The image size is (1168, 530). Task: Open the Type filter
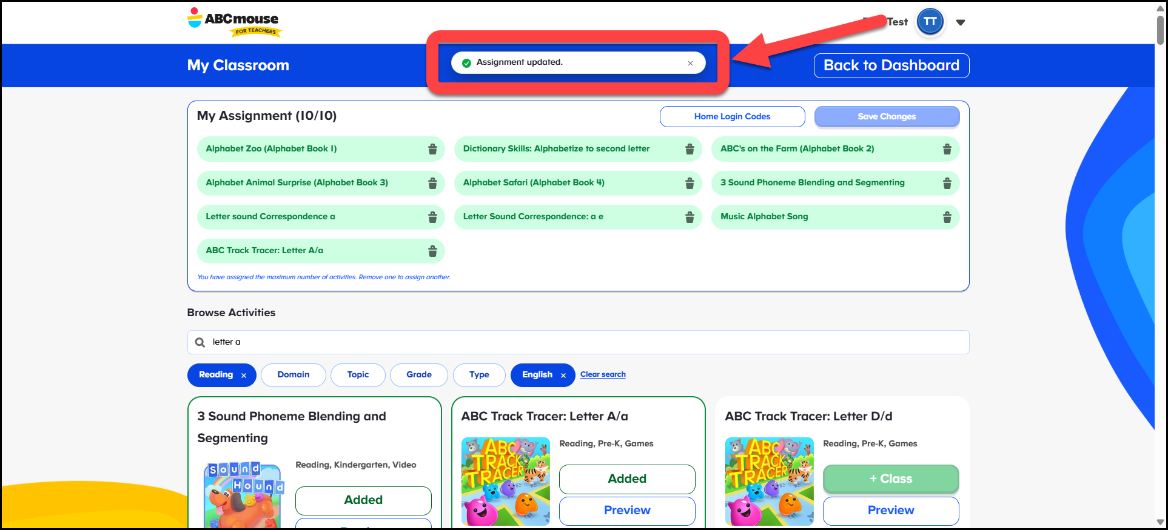coord(479,375)
